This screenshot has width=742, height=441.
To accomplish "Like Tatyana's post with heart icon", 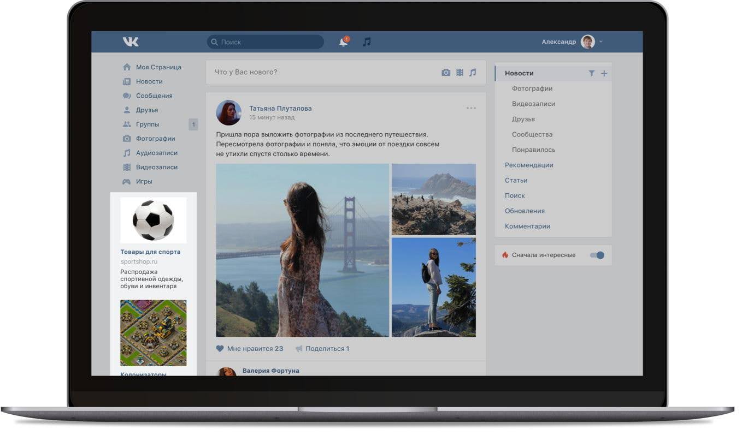I will coord(220,349).
